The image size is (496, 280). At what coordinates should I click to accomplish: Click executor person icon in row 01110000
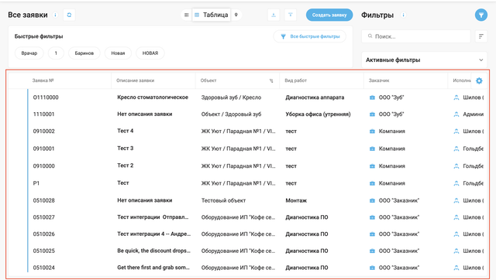pos(456,97)
